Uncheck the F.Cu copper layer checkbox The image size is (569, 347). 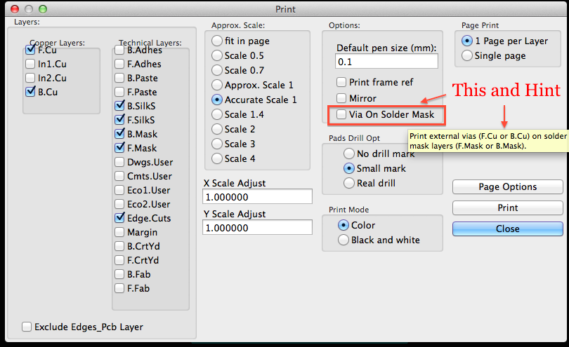tap(30, 50)
